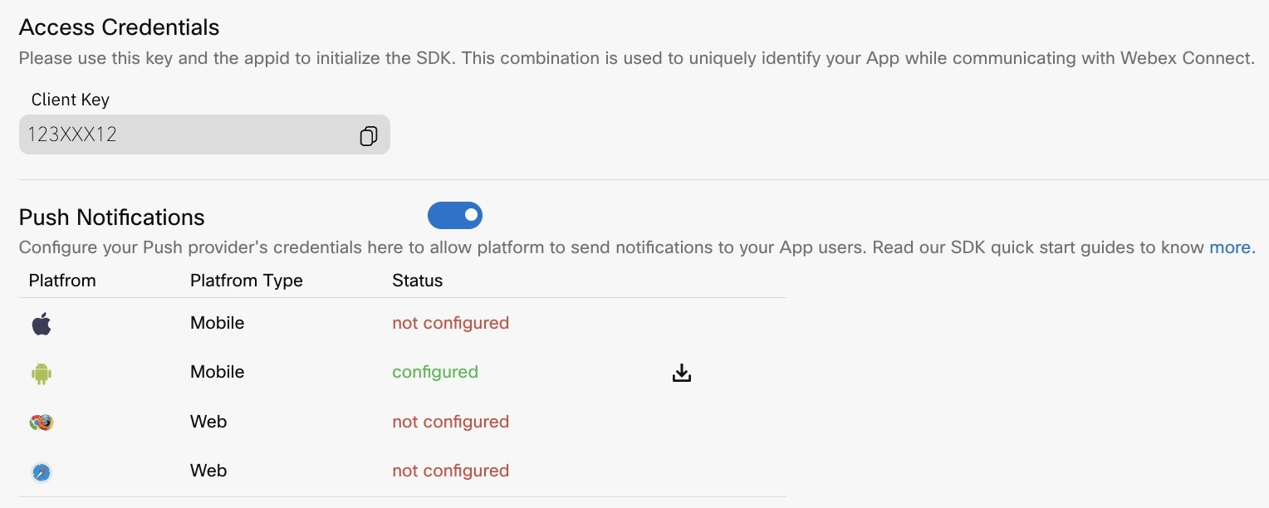
Task: Click the not configured status for Safari
Action: click(x=451, y=471)
